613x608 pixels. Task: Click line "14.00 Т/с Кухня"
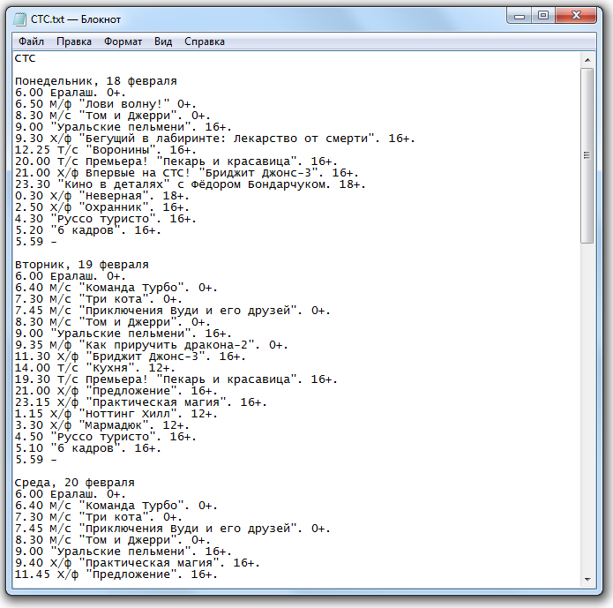[95, 368]
